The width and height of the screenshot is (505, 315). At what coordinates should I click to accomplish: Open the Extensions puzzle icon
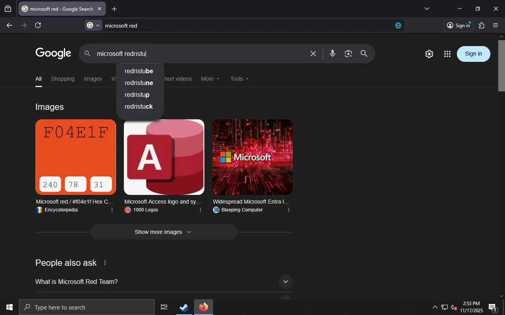(x=481, y=25)
